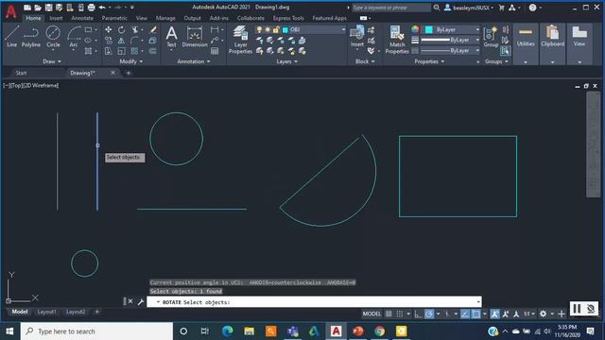Toggle annotation objects visibility in status bar

[494, 314]
